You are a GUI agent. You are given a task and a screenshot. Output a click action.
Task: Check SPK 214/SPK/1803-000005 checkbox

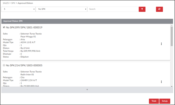tap(4, 65)
